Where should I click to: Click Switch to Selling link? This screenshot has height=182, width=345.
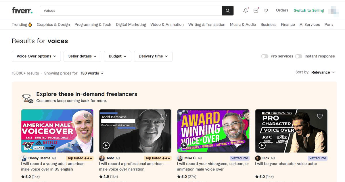click(x=309, y=11)
